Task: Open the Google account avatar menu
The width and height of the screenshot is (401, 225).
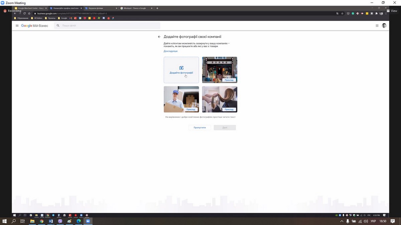Action: point(384,26)
